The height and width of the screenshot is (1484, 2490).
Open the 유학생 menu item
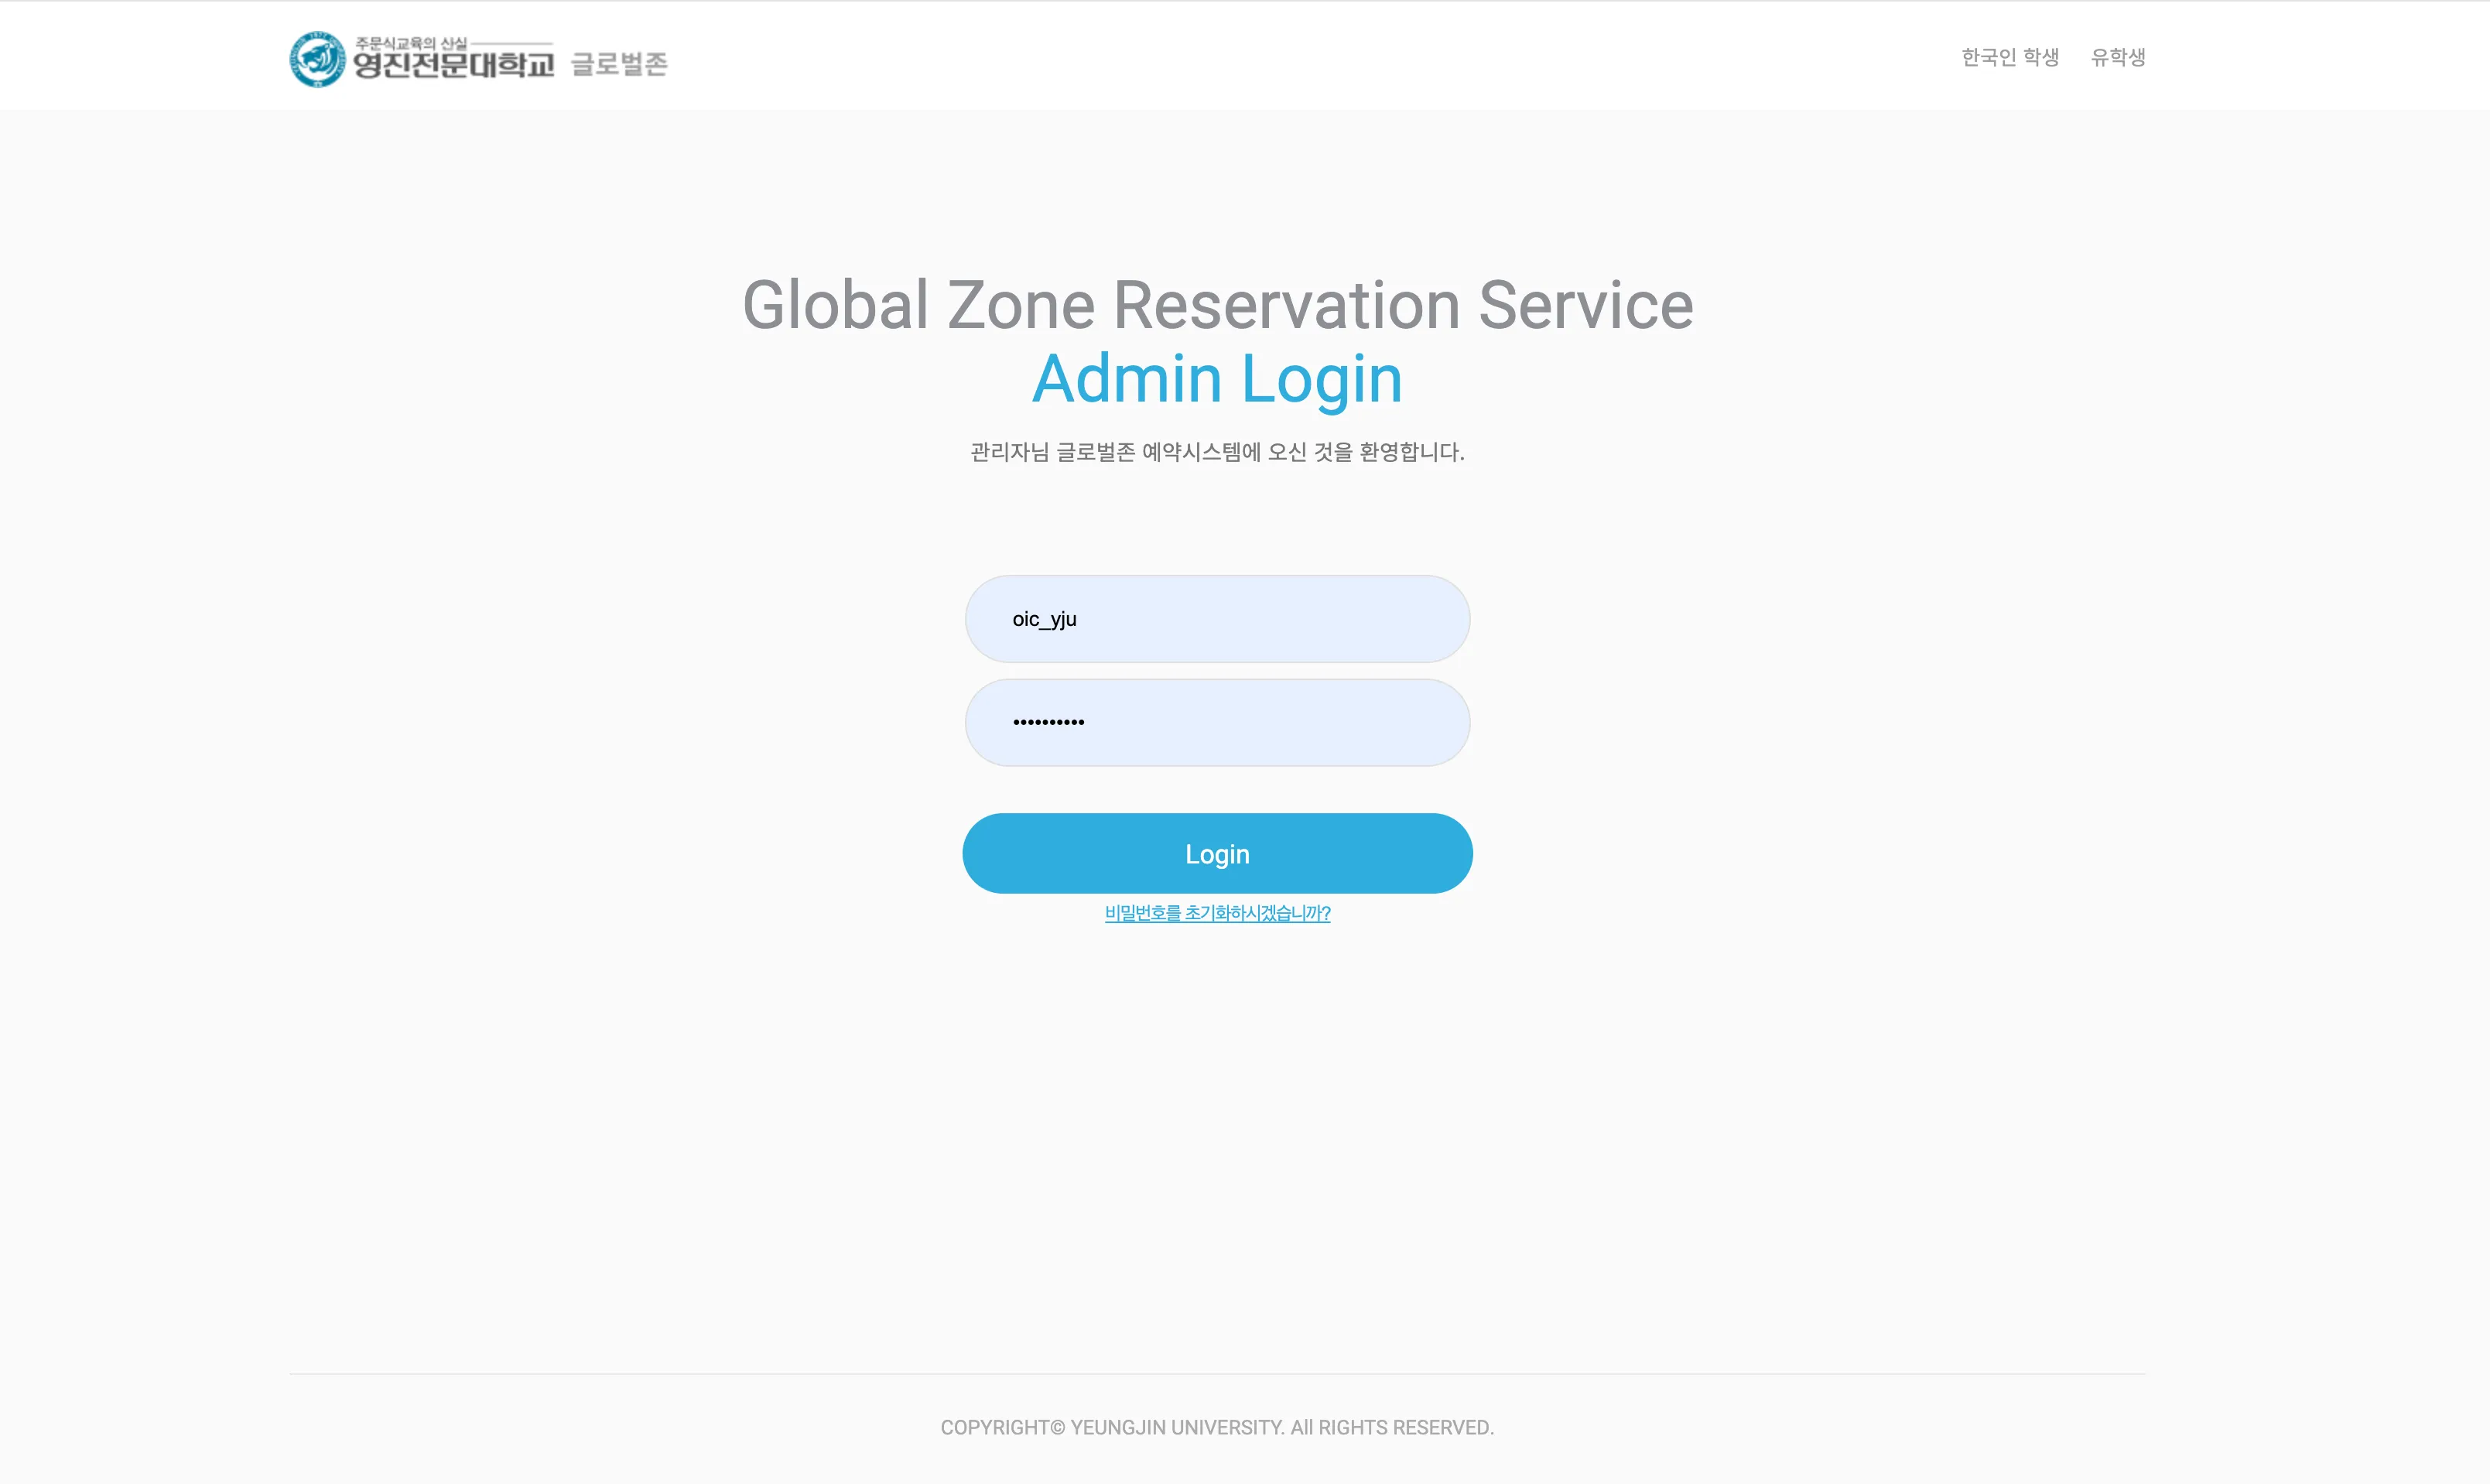tap(2117, 57)
